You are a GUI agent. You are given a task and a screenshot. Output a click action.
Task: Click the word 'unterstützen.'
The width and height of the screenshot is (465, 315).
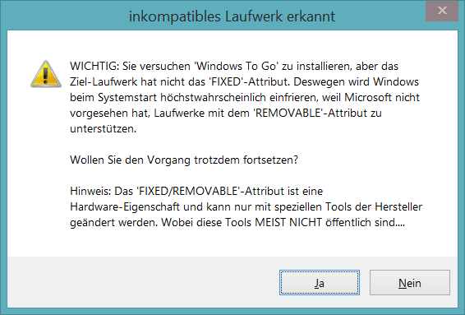[x=104, y=129]
